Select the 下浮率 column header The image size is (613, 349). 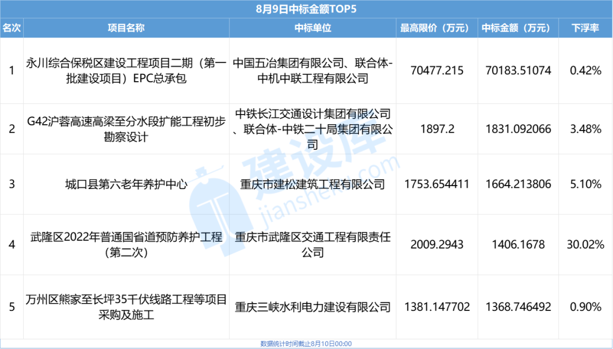(x=585, y=27)
